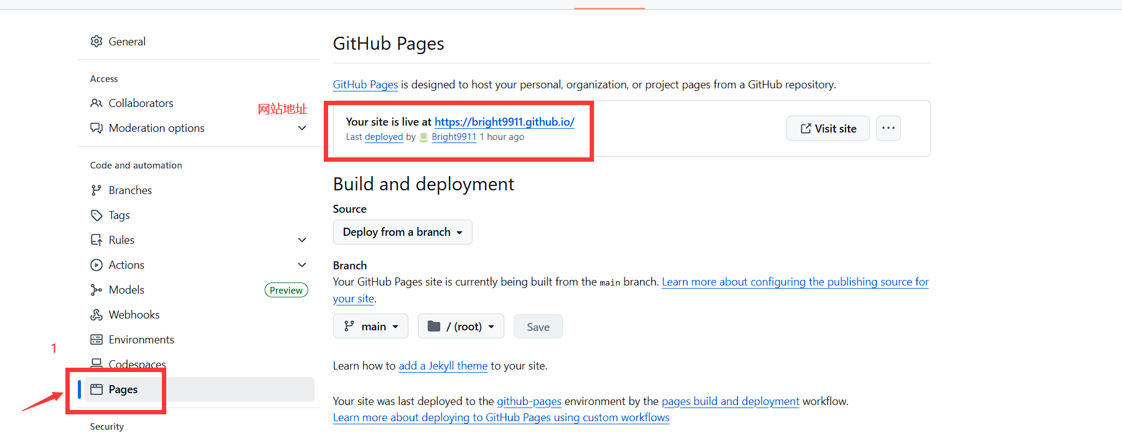Click the GitHub Pages page title
The height and width of the screenshot is (433, 1122).
(389, 44)
